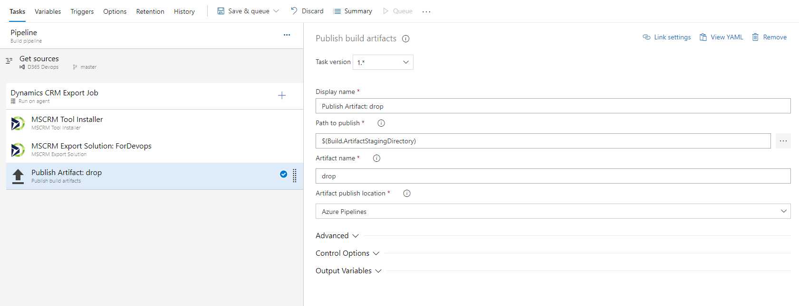The width and height of the screenshot is (799, 306).
Task: Click the Artifact name input field
Action: coord(553,176)
